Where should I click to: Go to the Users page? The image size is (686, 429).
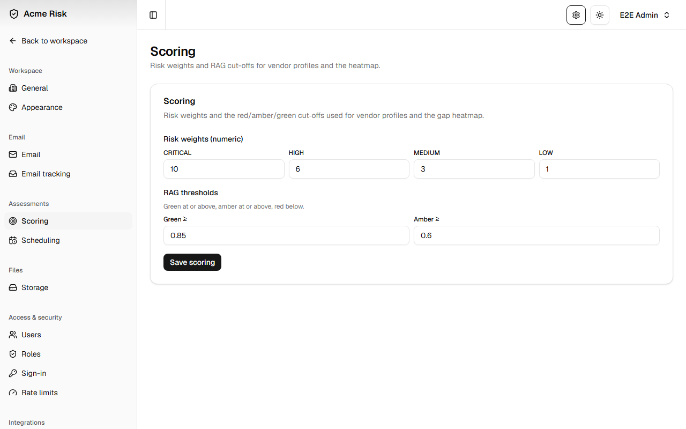pos(68,335)
